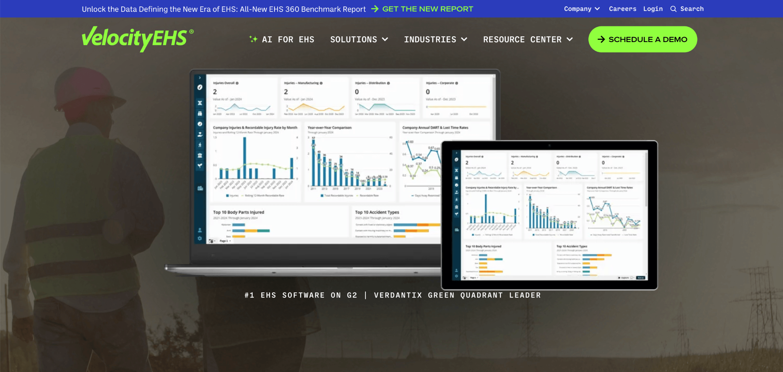The height and width of the screenshot is (372, 783).
Task: Click the sprout plant icon in tablet sidebar
Action: [456, 214]
